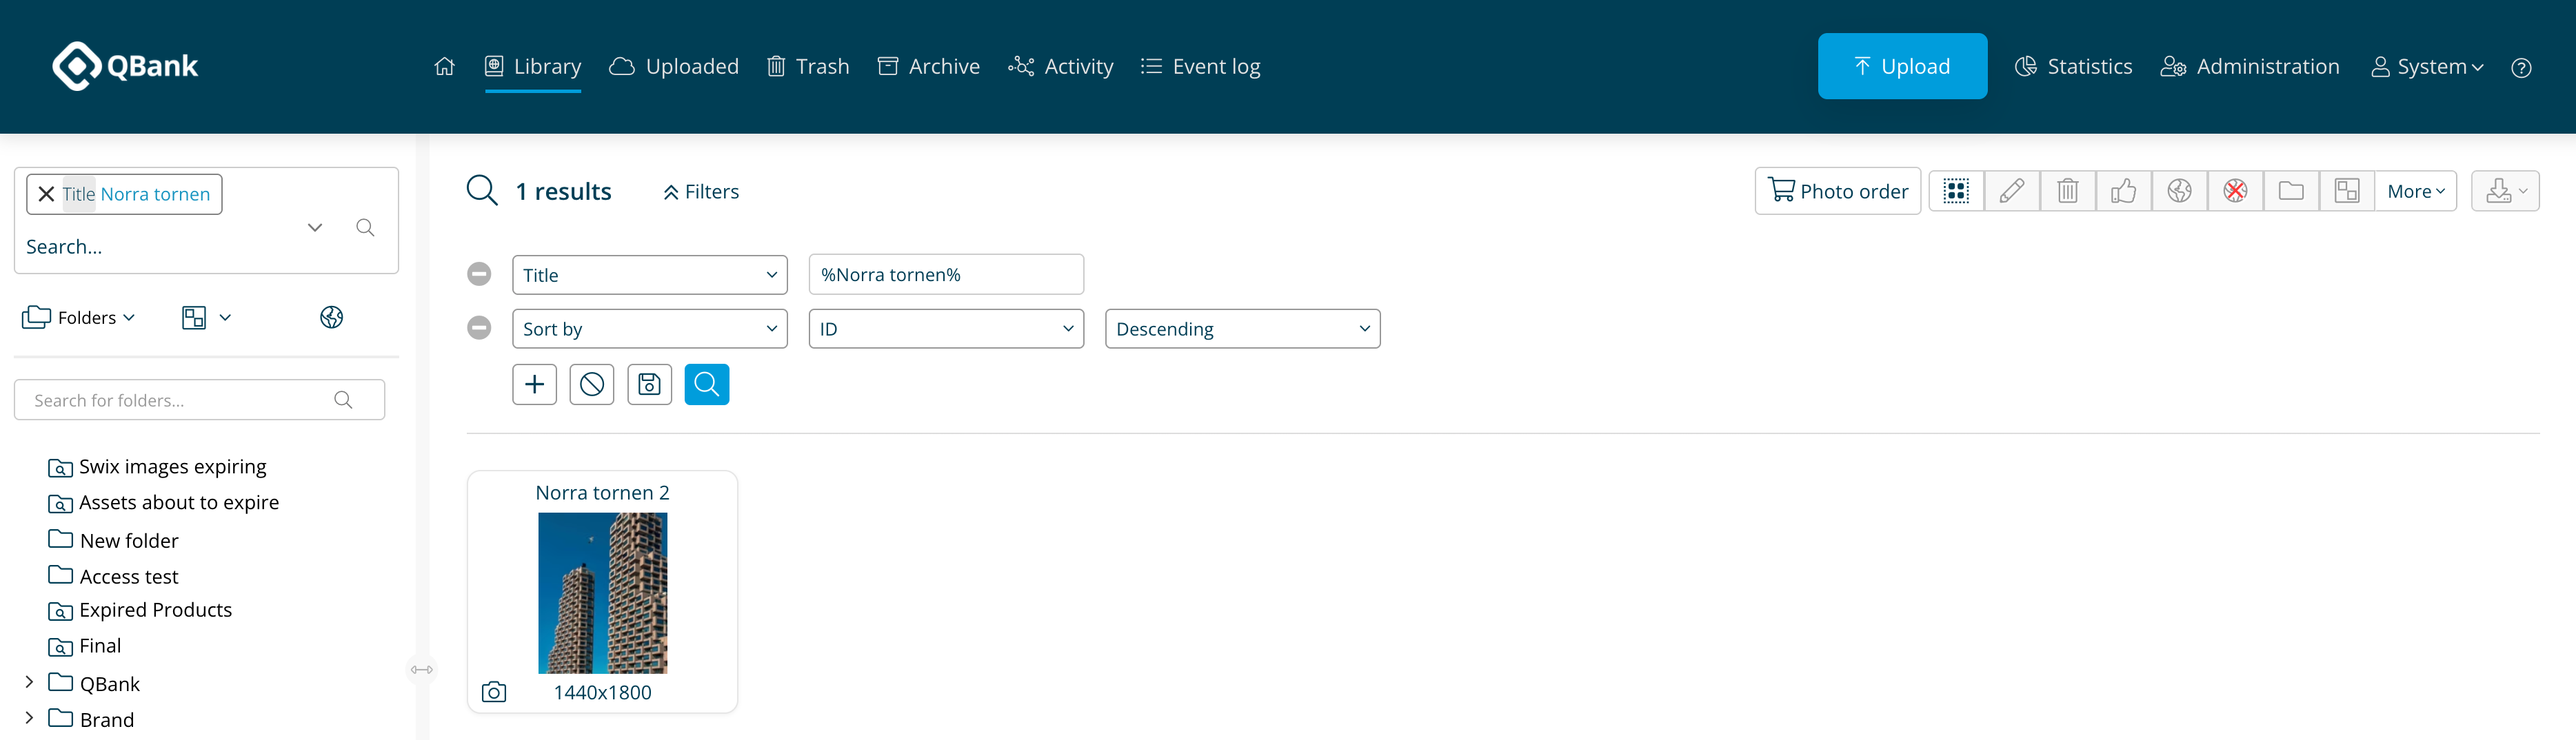Open the Norra tornen 2 thumbnail

602,593
